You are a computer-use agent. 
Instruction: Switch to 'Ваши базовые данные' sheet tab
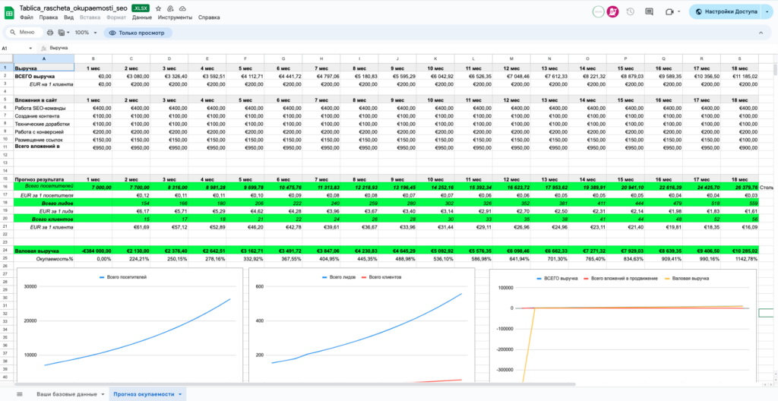point(68,394)
